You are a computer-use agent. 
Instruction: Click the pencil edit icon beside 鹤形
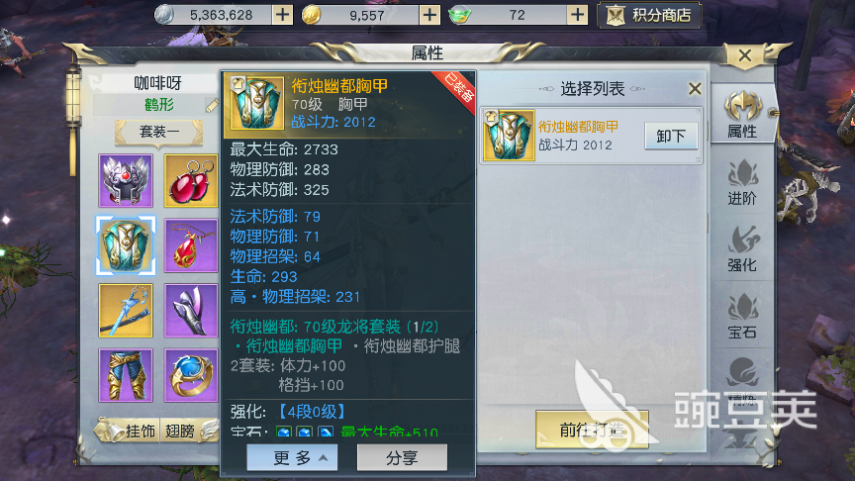tap(212, 105)
